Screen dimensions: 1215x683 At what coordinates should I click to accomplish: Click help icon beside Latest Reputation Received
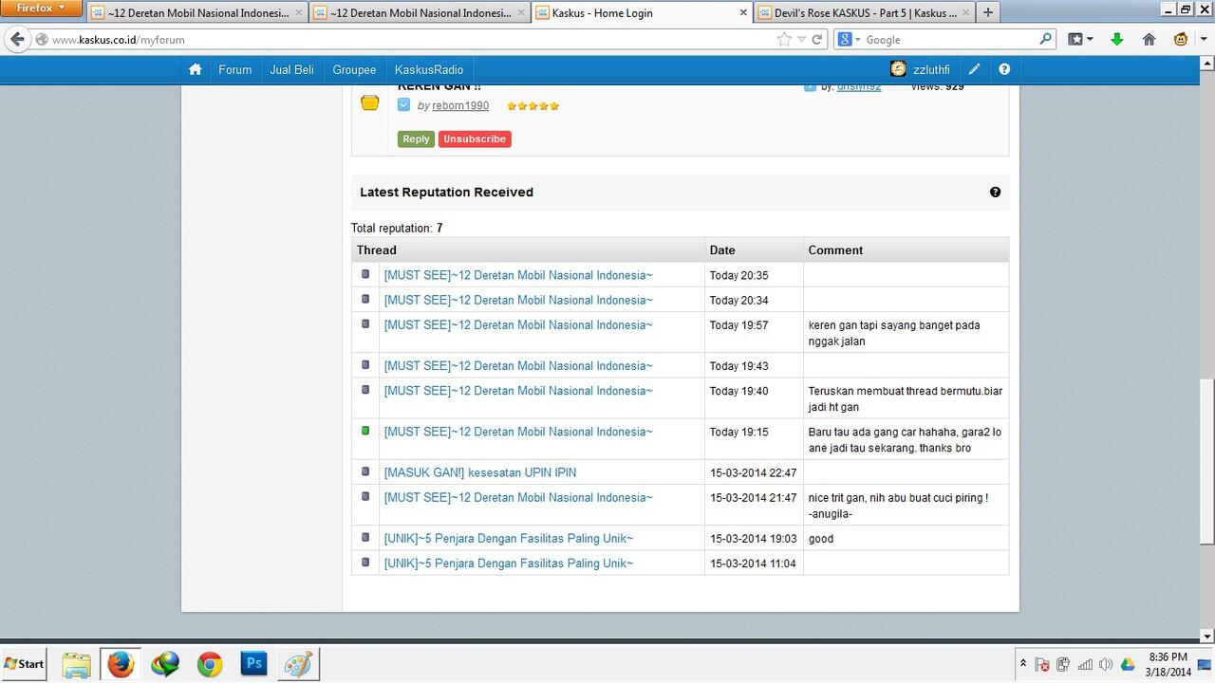click(x=995, y=192)
